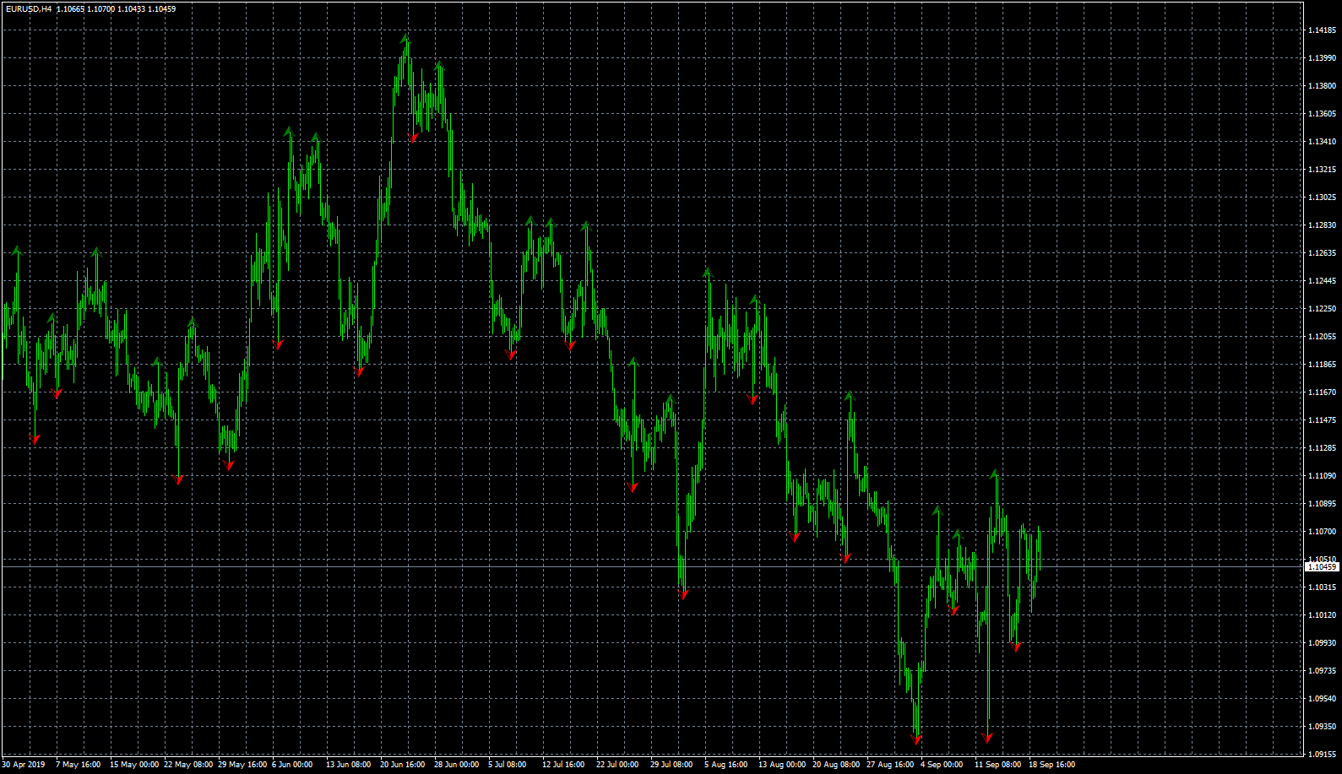Click the 1.12635 price axis label
This screenshot has width=1342, height=774.
tap(1322, 253)
